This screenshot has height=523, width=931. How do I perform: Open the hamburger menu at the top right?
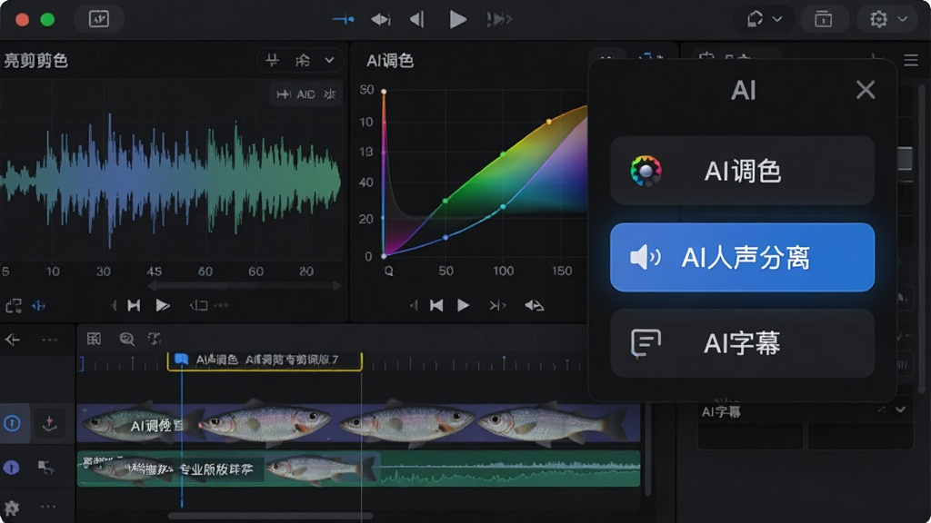click(911, 60)
